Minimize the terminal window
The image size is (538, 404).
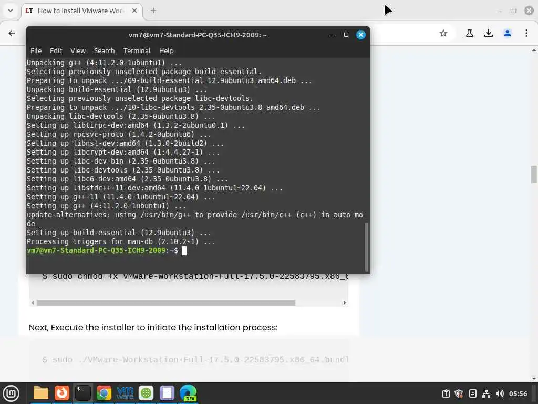click(332, 35)
